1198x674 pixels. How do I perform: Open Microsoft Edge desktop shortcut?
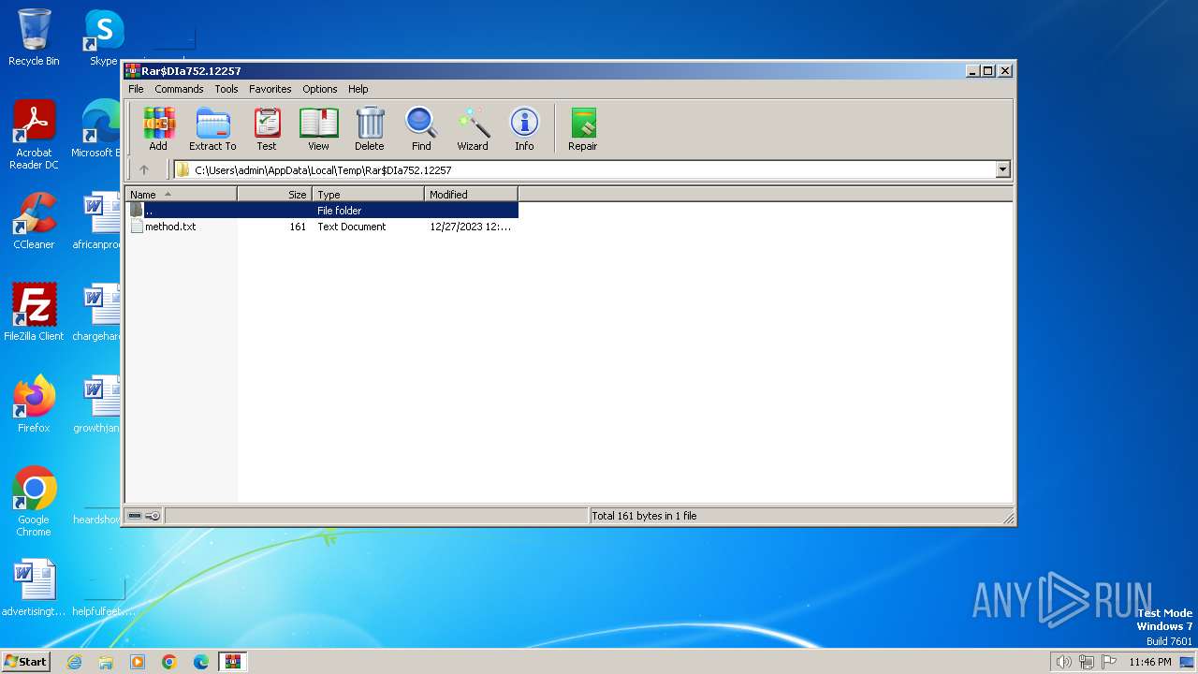tap(97, 129)
